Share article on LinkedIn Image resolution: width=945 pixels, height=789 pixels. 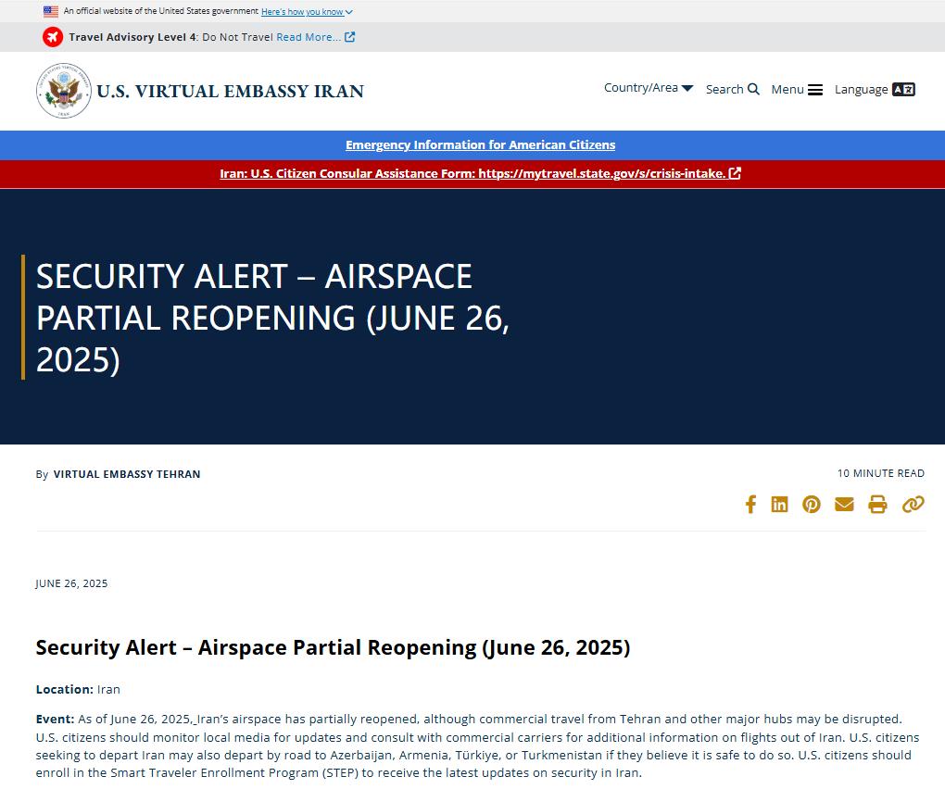coord(780,504)
